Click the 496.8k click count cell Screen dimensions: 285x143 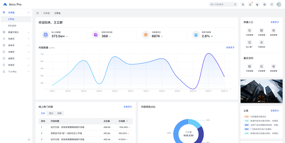(x=107, y=127)
